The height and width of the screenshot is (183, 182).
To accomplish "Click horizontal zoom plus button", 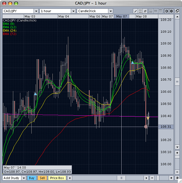I will tap(171, 178).
